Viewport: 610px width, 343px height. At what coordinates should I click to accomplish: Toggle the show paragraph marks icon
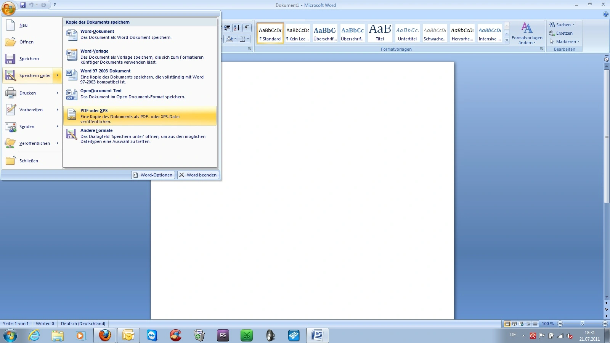[x=247, y=28]
